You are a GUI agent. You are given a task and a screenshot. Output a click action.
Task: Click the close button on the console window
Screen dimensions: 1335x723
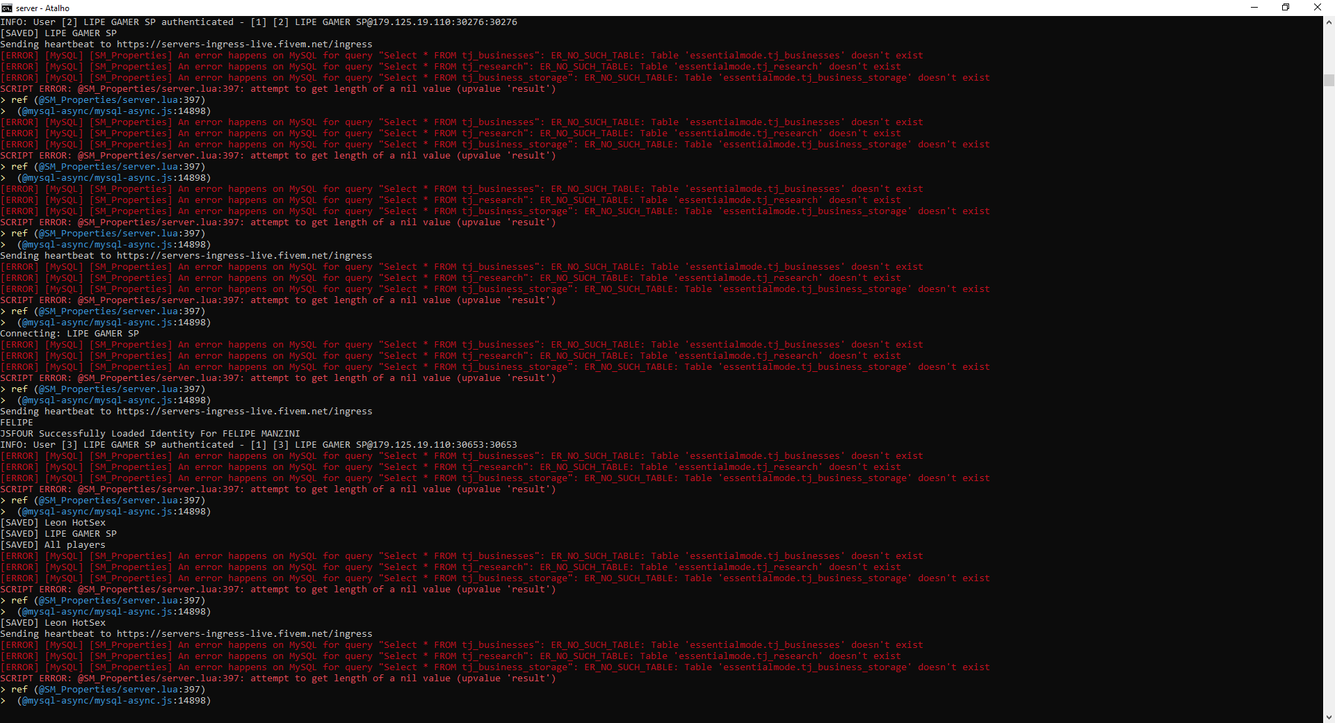pos(1318,8)
